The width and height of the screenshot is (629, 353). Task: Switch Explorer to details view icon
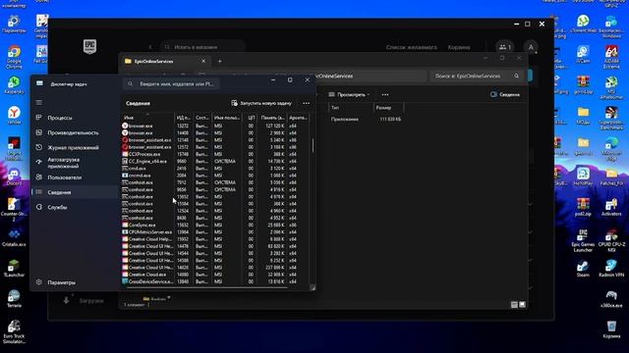click(x=514, y=305)
